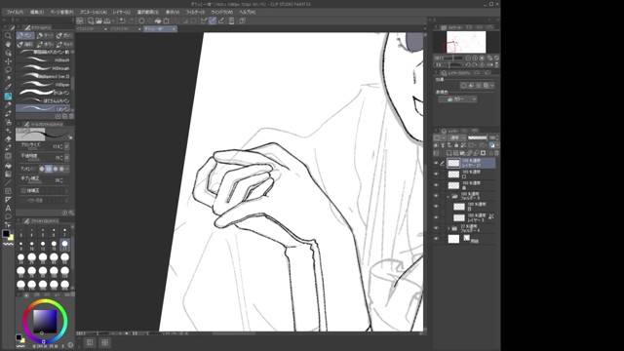Select the Auto Select magic wand tool
This screenshot has height=351, width=624.
pos(8,79)
